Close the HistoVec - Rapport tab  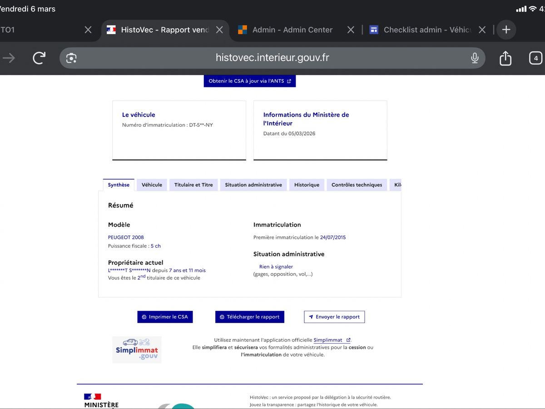tap(219, 30)
